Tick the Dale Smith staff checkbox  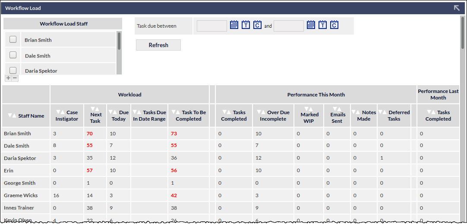pyautogui.click(x=13, y=55)
